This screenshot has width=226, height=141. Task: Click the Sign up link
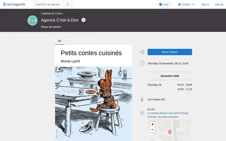pyautogui.click(x=219, y=4)
